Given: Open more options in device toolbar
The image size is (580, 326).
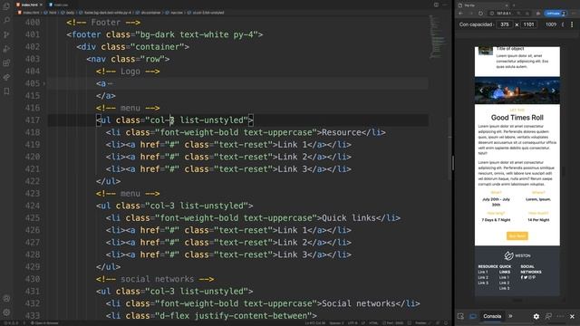Looking at the screenshot, I should [572, 24].
